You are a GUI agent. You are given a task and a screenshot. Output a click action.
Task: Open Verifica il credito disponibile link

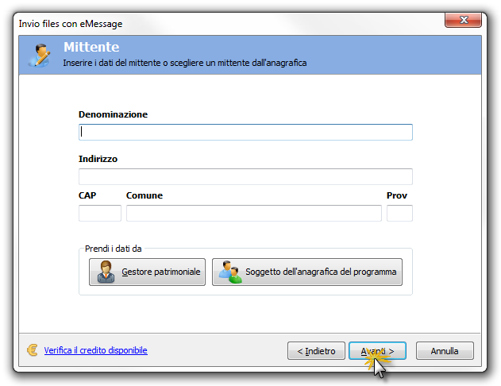pyautogui.click(x=95, y=350)
